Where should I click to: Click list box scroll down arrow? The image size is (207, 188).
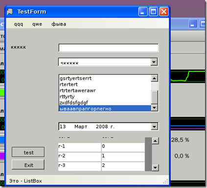click(x=154, y=107)
